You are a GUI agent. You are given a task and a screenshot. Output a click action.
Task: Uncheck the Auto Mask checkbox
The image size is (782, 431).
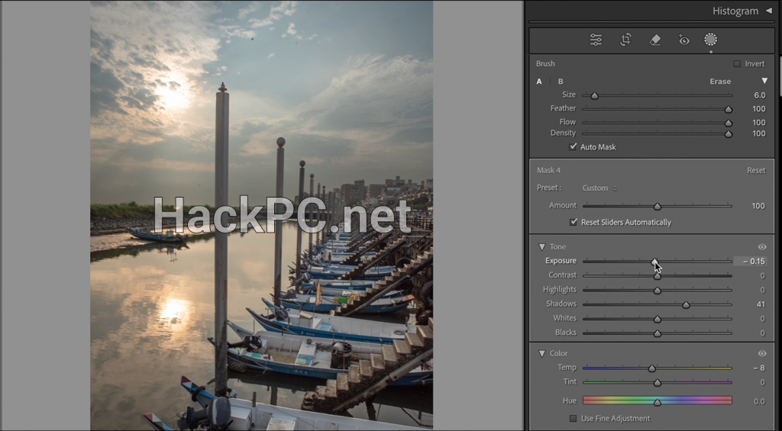tap(573, 147)
